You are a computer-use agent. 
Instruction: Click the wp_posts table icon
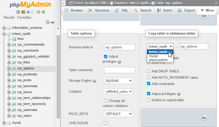(x=14, y=80)
